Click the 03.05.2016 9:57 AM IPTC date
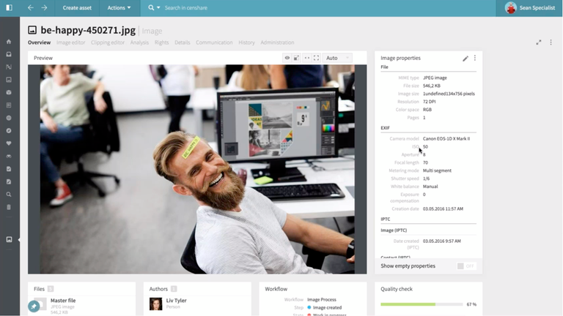The height and width of the screenshot is (316, 563). coord(441,241)
